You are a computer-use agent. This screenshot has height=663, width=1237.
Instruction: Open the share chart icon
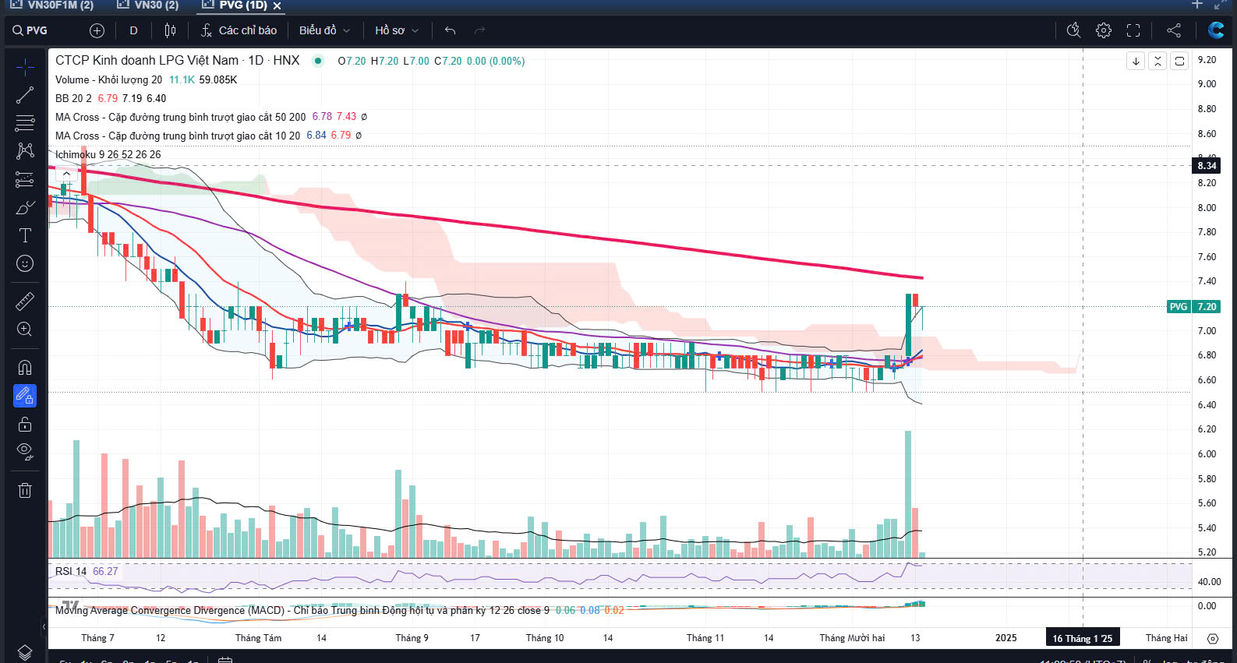click(1173, 30)
